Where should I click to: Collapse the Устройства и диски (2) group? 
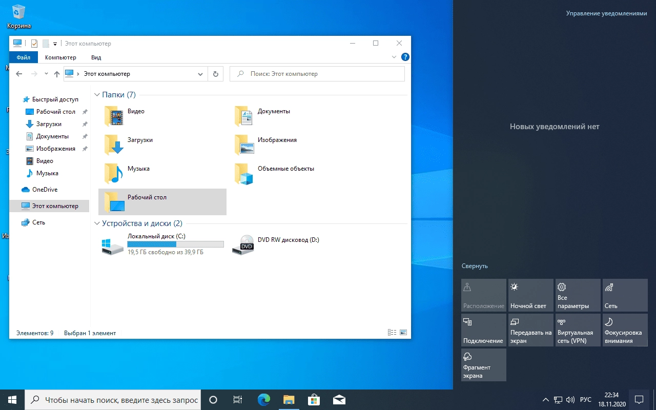(97, 223)
